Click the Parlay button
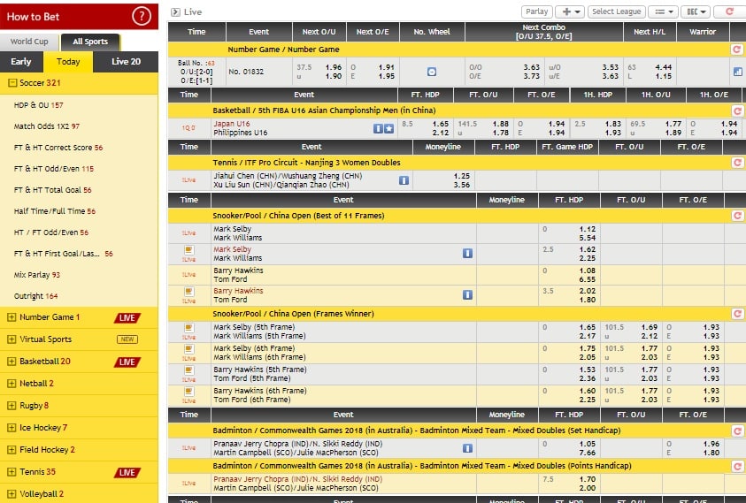The height and width of the screenshot is (503, 746). (536, 11)
